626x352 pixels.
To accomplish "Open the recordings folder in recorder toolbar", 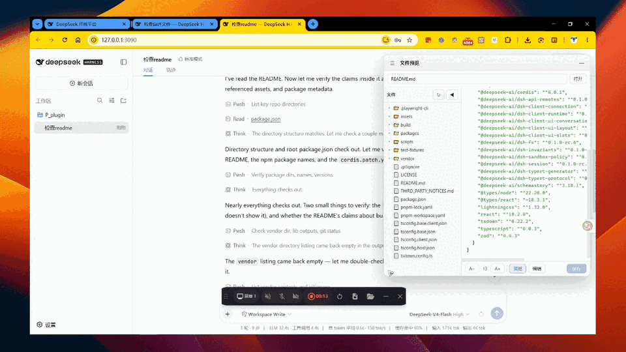I will (x=370, y=296).
